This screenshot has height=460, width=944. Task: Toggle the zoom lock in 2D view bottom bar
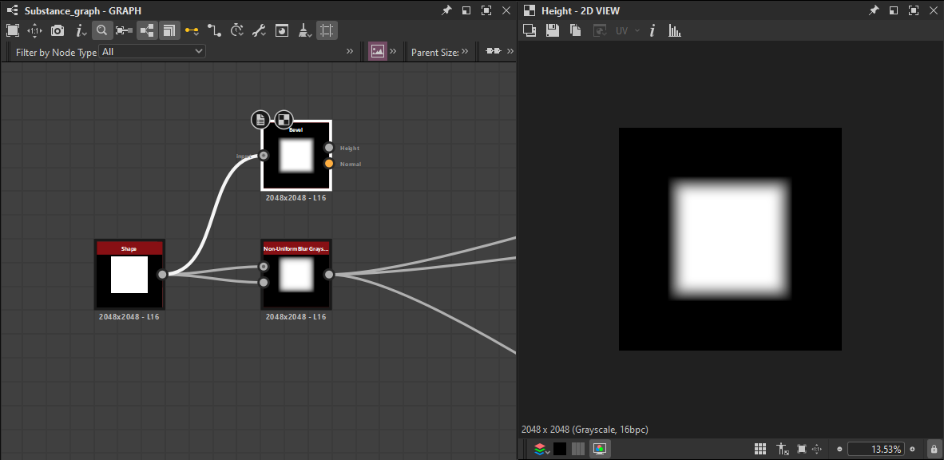click(x=933, y=448)
